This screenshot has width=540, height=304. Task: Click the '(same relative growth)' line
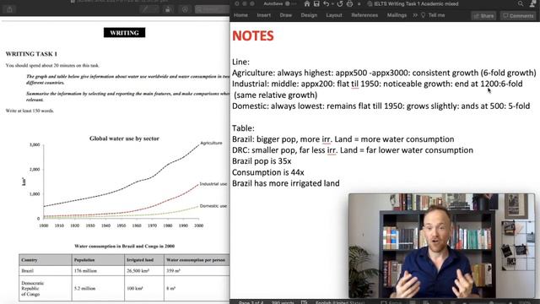point(276,95)
